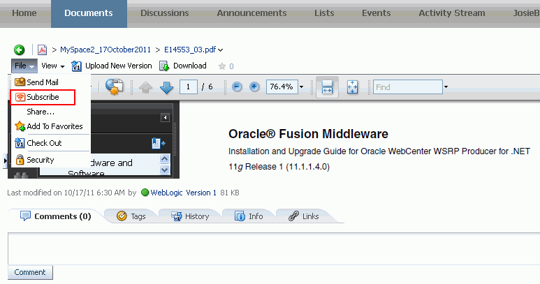
Task: Click the Upload New Version icon
Action: click(x=76, y=66)
